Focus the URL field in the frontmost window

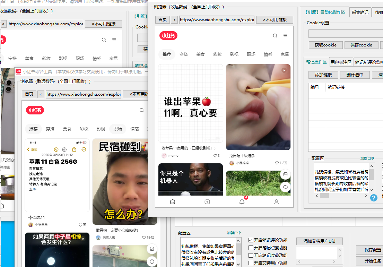click(217, 19)
